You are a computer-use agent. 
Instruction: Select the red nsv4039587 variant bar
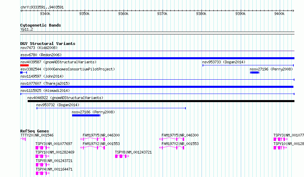25,65
